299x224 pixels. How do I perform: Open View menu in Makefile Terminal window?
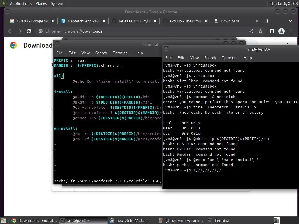pyautogui.click(x=86, y=53)
